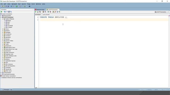
Task: Select the Application Express node
Action: click(10, 61)
